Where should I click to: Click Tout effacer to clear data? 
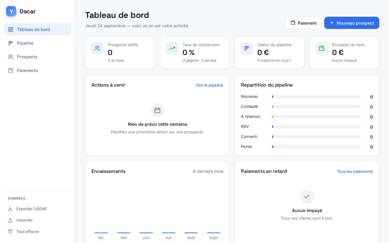point(37,231)
